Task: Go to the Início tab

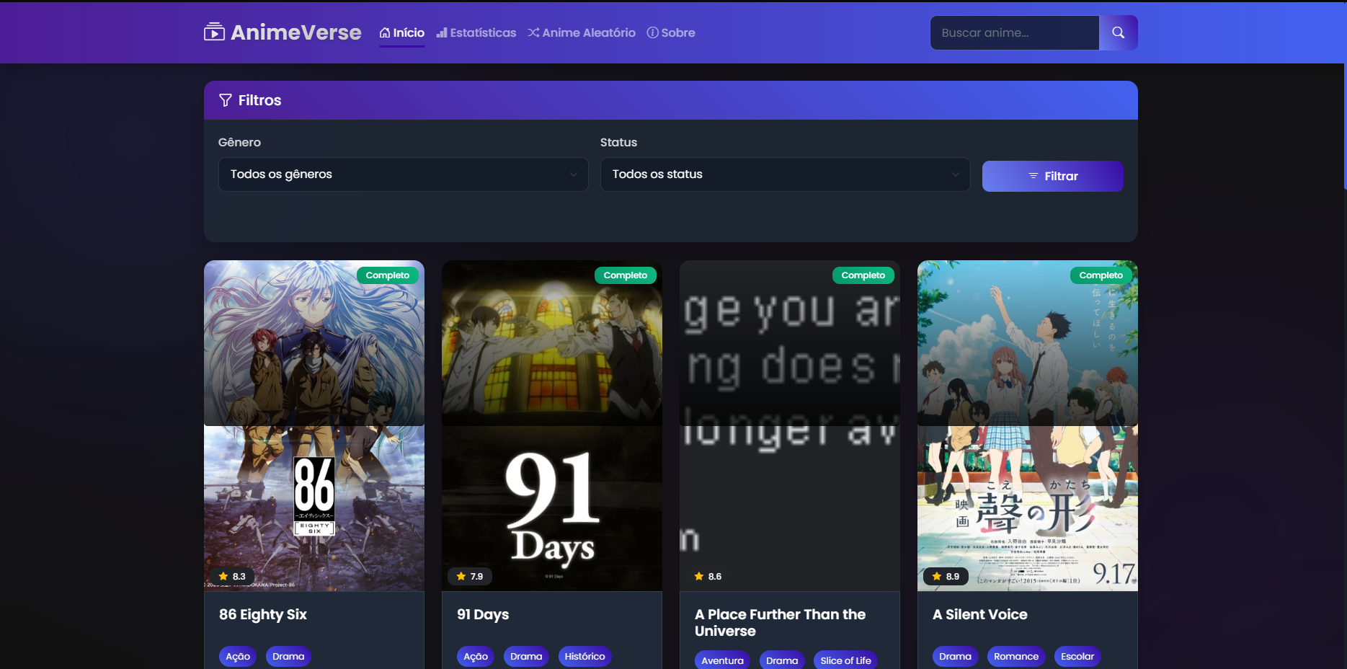Action: [x=402, y=32]
